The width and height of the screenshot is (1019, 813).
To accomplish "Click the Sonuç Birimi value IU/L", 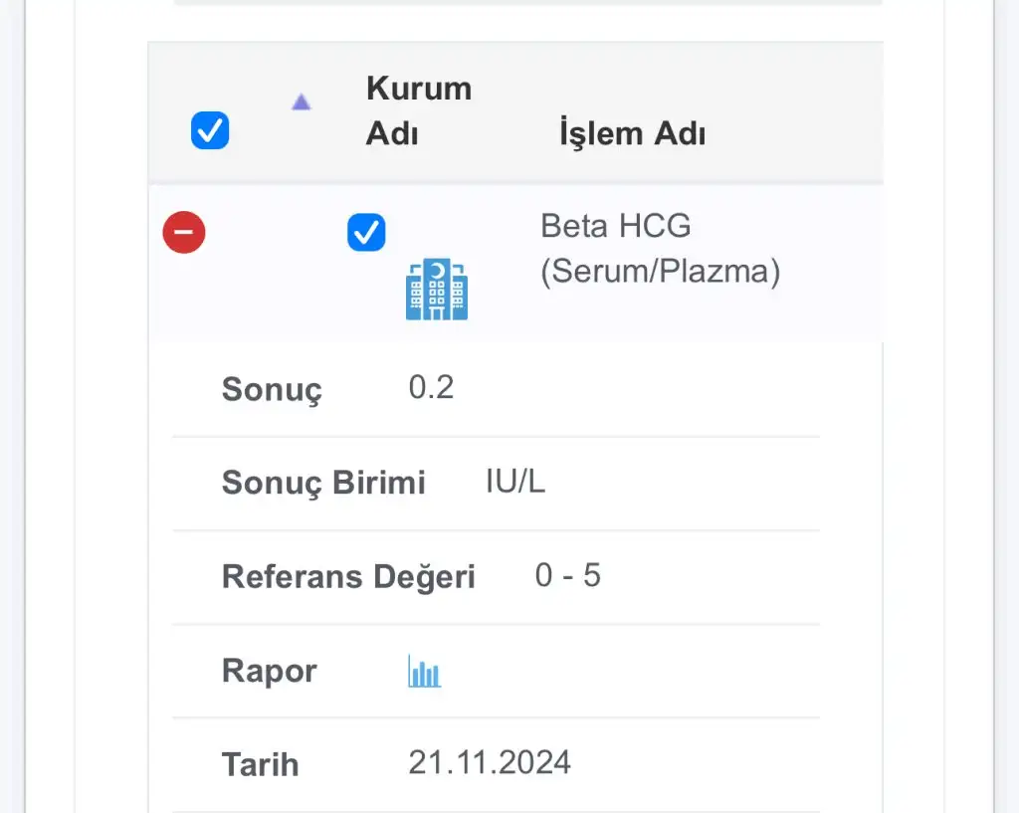I will click(x=515, y=482).
